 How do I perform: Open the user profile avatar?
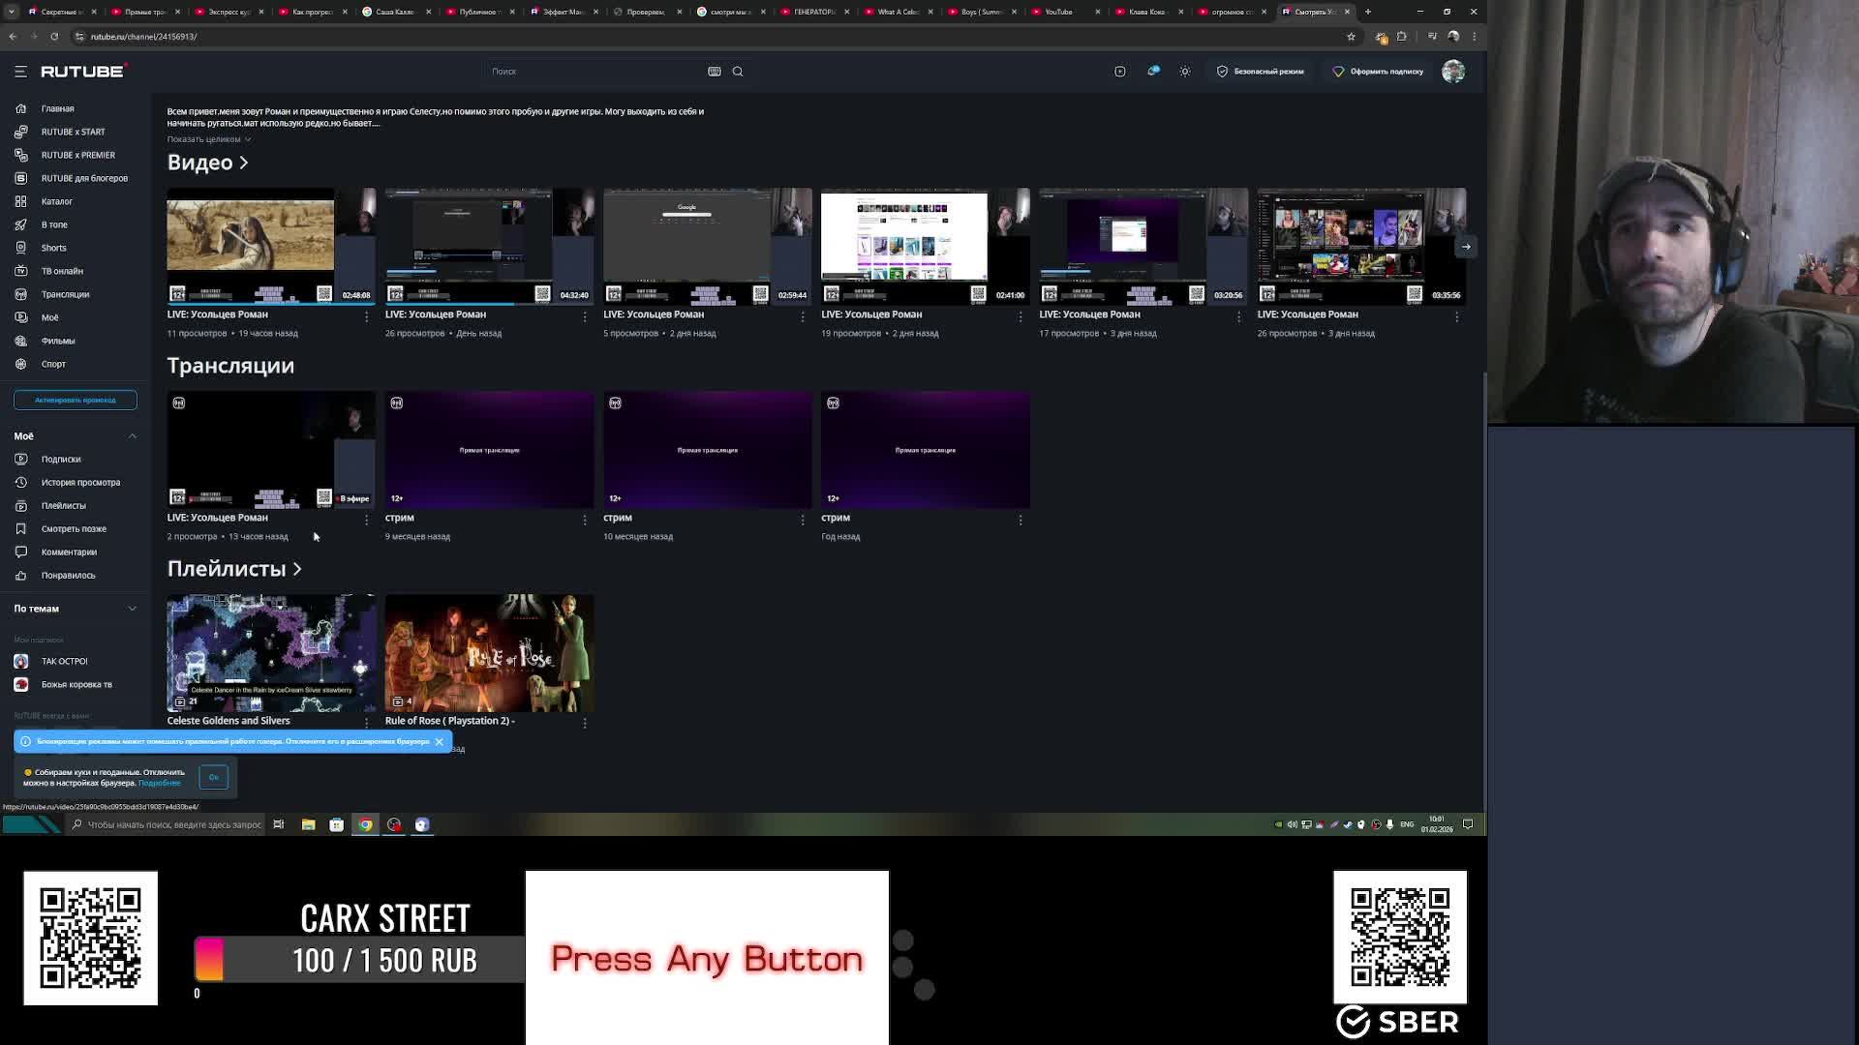pyautogui.click(x=1452, y=72)
